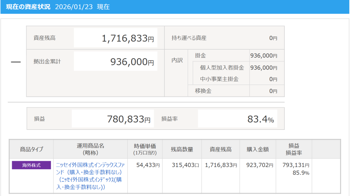Click the 残高数量 column header

182,149
